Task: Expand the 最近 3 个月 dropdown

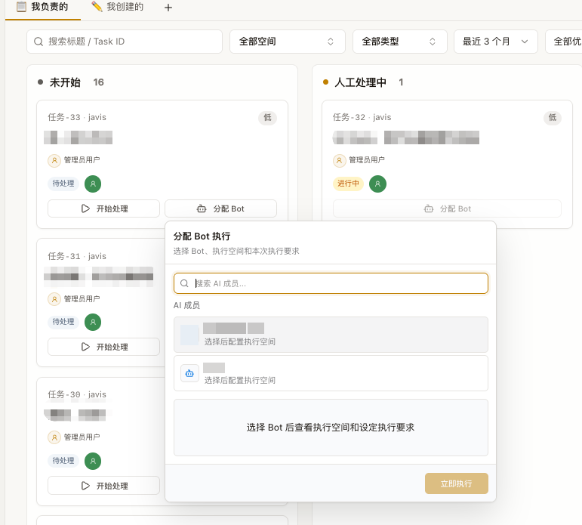Action: point(495,42)
